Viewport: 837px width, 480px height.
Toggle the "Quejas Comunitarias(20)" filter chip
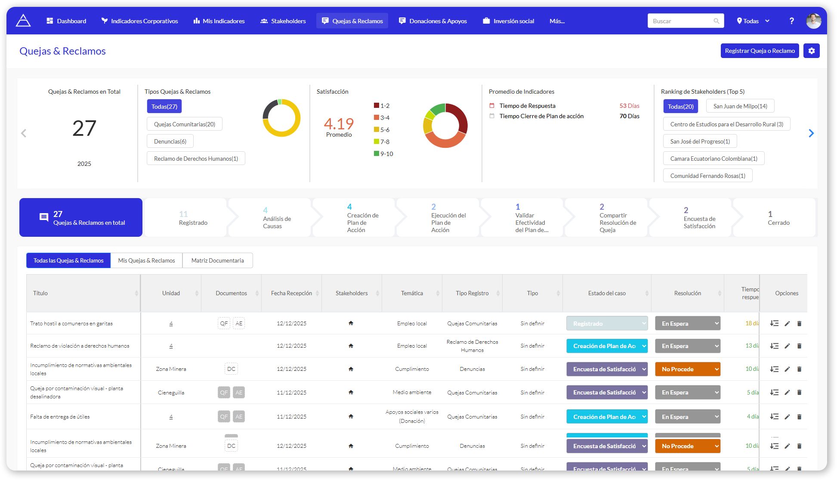click(x=184, y=124)
